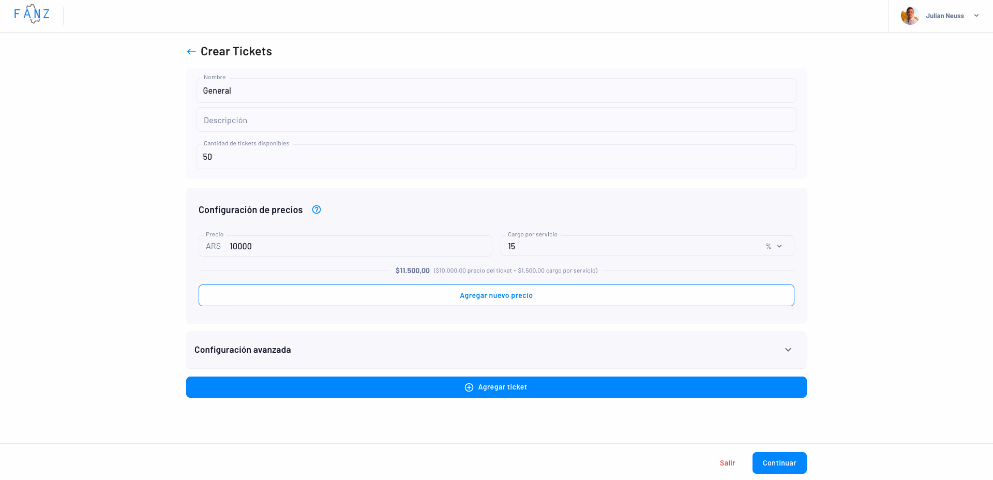The height and width of the screenshot is (480, 993).
Task: Click the Julian Neuss username label
Action: click(944, 16)
